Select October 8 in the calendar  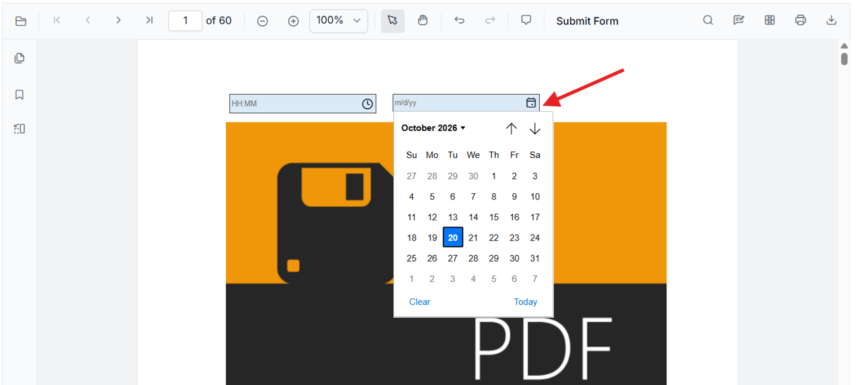(494, 197)
